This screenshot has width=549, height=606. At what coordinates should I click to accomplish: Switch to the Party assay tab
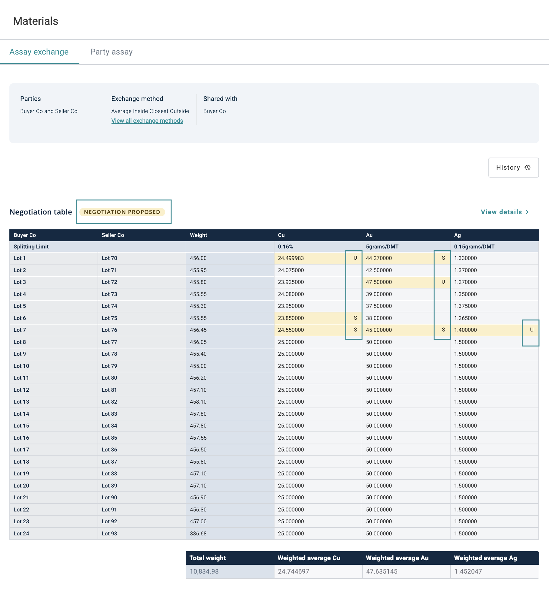point(111,52)
